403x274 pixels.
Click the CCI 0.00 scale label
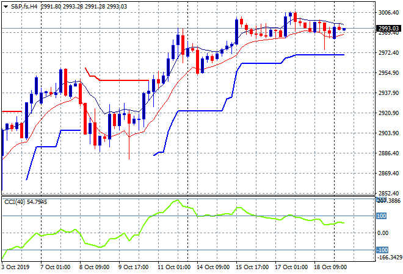pyautogui.click(x=383, y=233)
